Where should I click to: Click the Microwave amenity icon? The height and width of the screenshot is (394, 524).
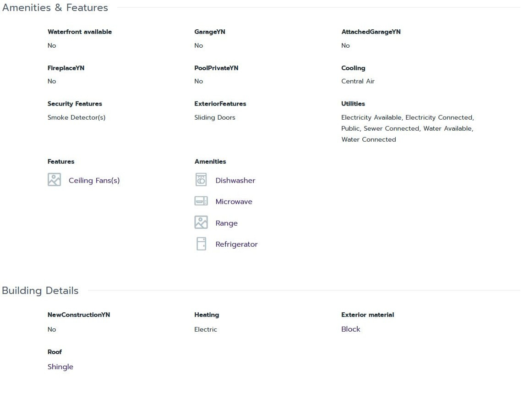(x=201, y=201)
